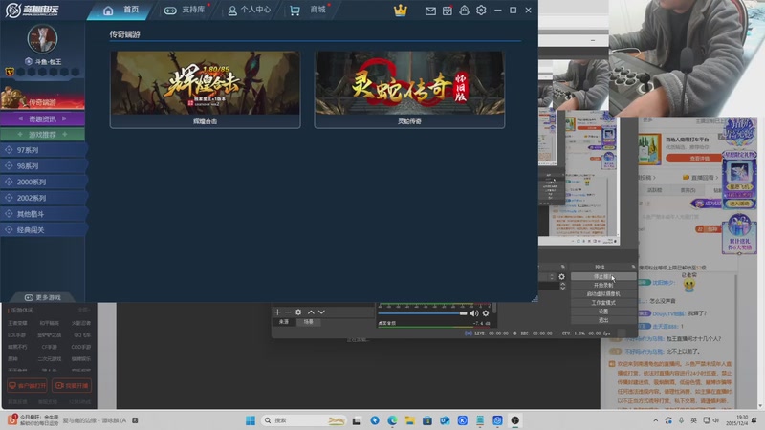Expand the 2002系列 category
The image size is (765, 430).
tap(43, 198)
